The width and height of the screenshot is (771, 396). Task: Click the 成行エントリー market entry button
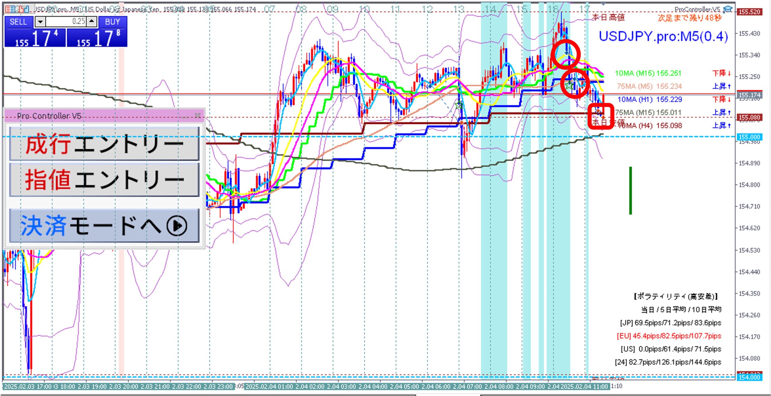tap(104, 144)
